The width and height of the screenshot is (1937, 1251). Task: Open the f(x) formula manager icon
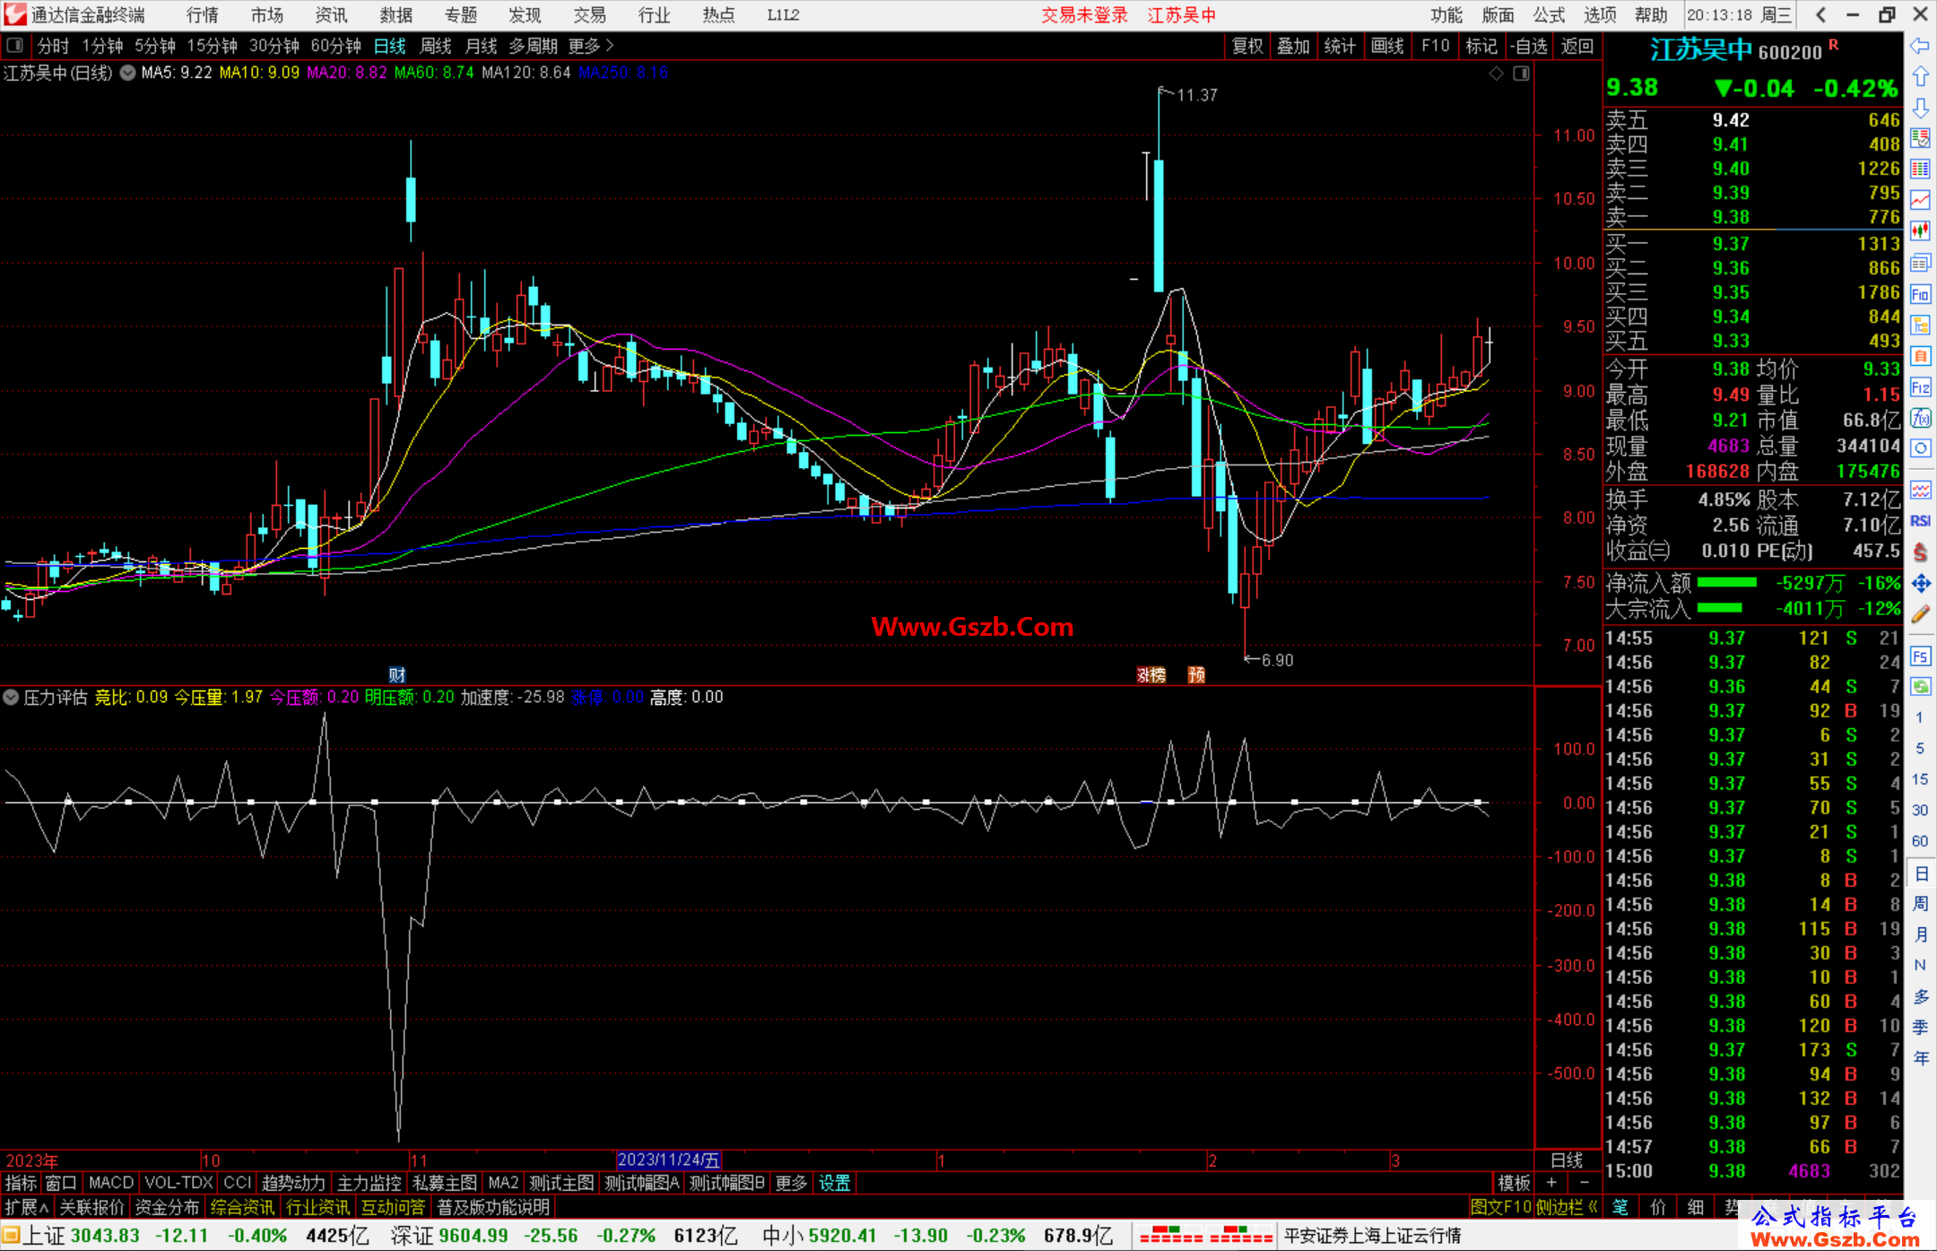[x=1920, y=418]
